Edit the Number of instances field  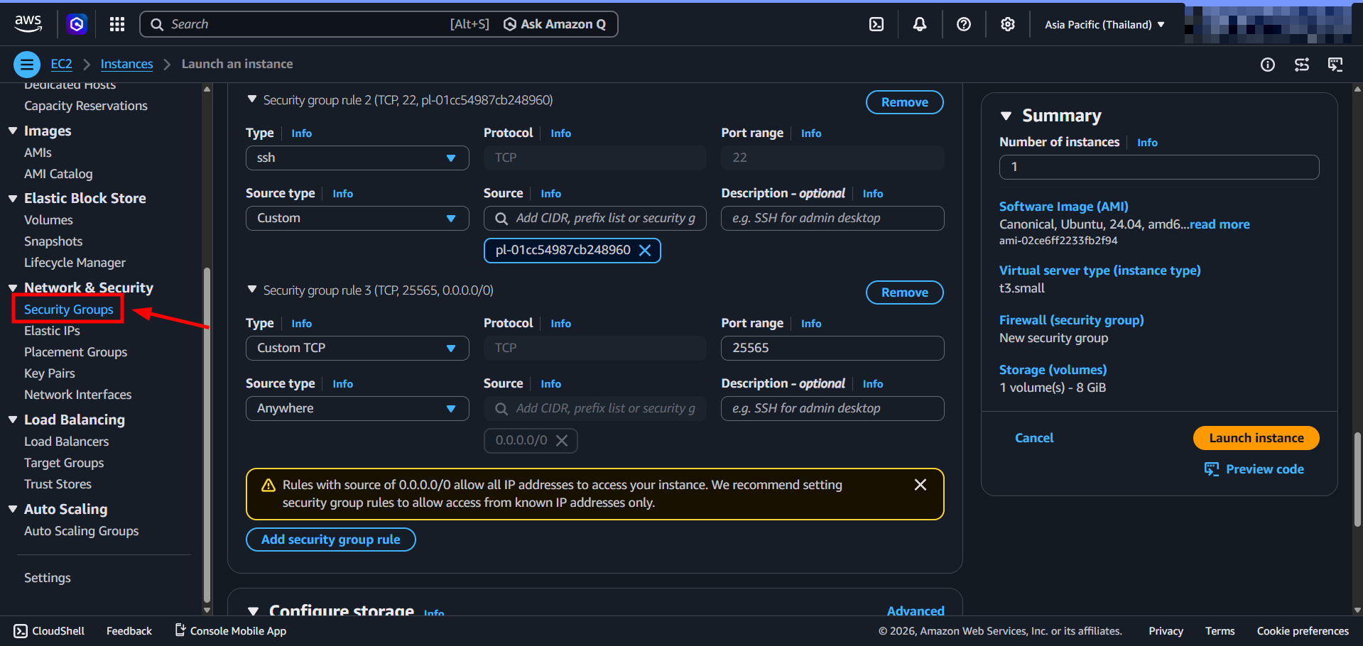1159,168
